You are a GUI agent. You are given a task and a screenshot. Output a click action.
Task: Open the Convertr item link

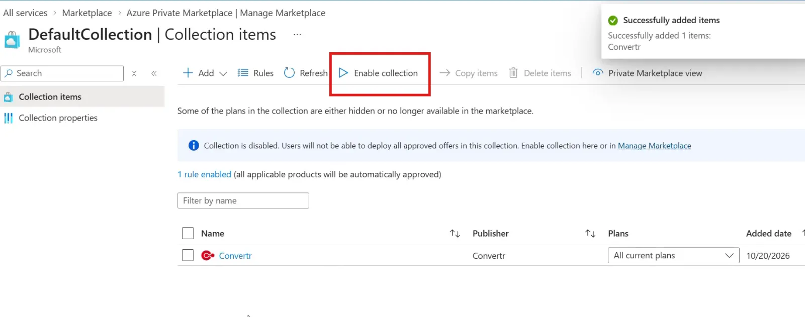click(235, 256)
